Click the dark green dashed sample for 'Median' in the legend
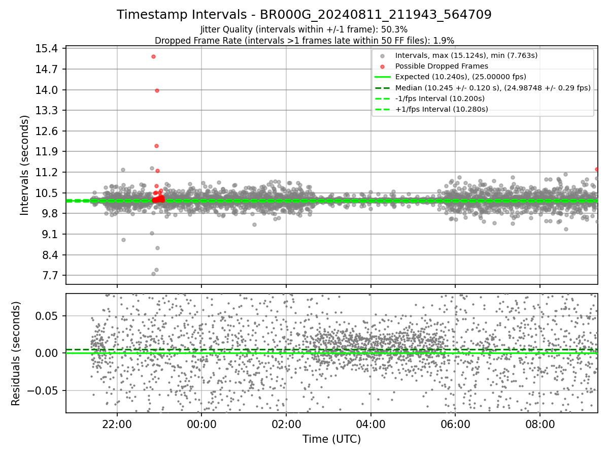This screenshot has width=609, height=457. pos(383,88)
